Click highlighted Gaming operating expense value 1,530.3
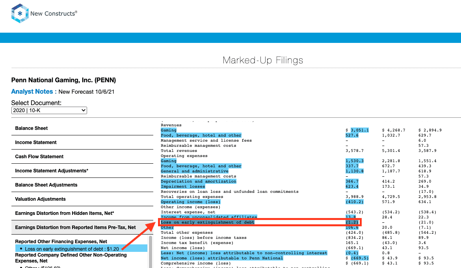461x268 pixels. click(x=355, y=161)
